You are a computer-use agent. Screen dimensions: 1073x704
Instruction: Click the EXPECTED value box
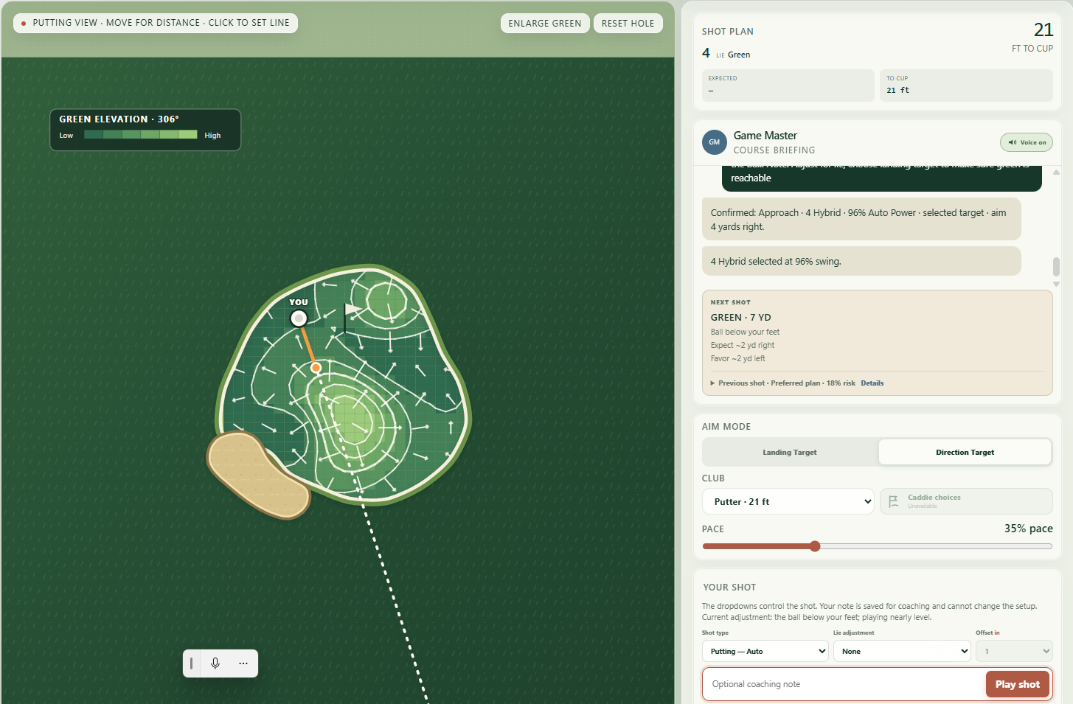pos(788,86)
